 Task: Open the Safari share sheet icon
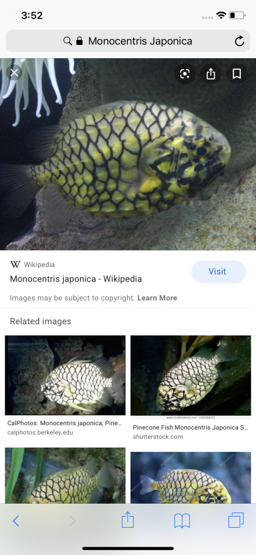click(x=128, y=520)
